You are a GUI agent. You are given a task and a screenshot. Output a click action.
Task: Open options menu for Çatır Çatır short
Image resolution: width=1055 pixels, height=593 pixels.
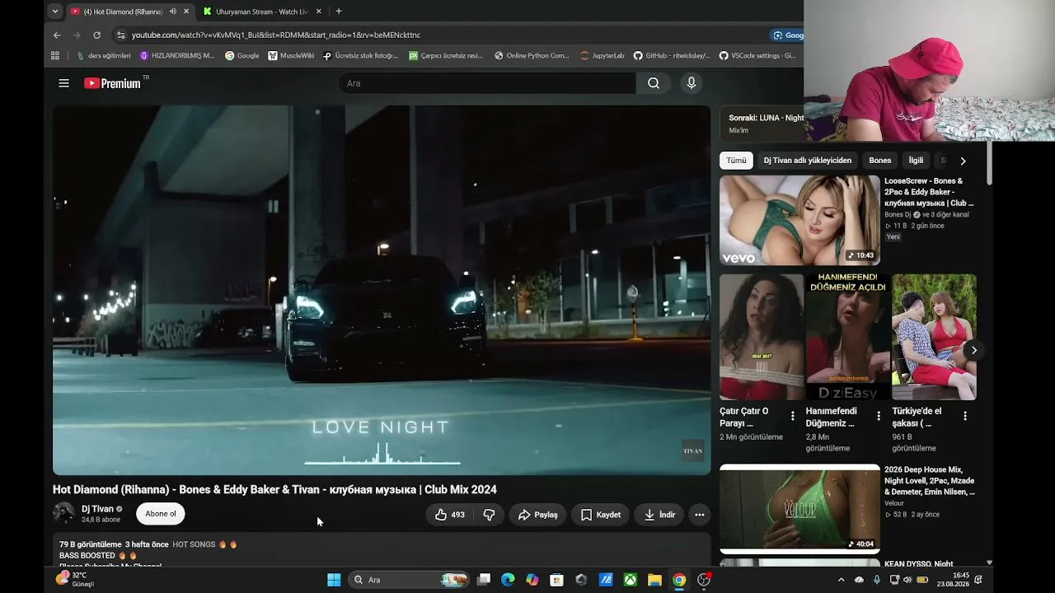pyautogui.click(x=793, y=416)
